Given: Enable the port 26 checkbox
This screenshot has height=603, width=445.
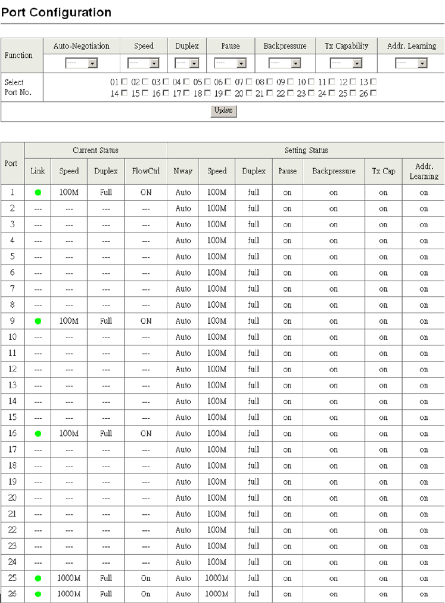Looking at the screenshot, I should (x=373, y=93).
